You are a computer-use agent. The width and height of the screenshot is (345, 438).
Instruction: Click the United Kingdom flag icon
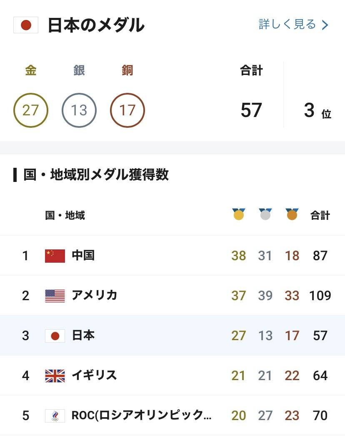point(55,376)
